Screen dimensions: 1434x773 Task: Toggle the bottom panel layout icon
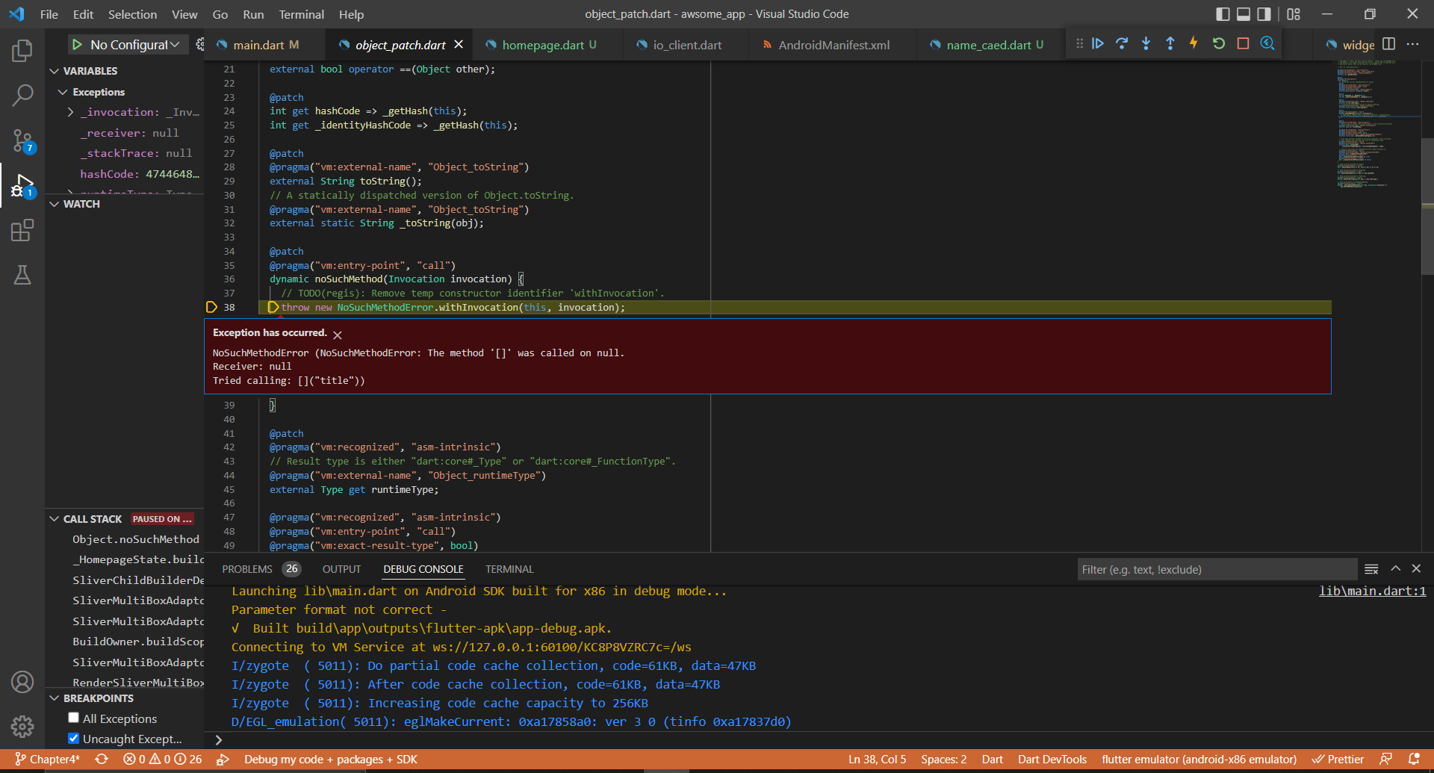pos(1244,14)
